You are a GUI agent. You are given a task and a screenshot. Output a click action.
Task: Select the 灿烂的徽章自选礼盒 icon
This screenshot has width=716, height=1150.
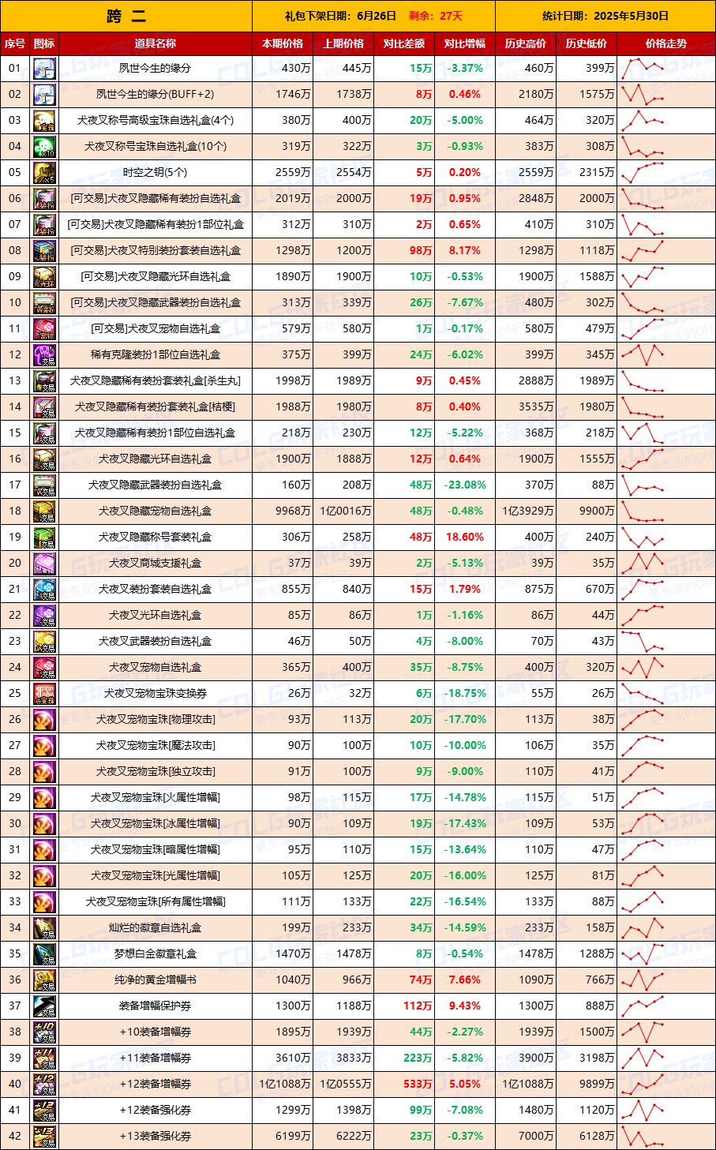[44, 928]
